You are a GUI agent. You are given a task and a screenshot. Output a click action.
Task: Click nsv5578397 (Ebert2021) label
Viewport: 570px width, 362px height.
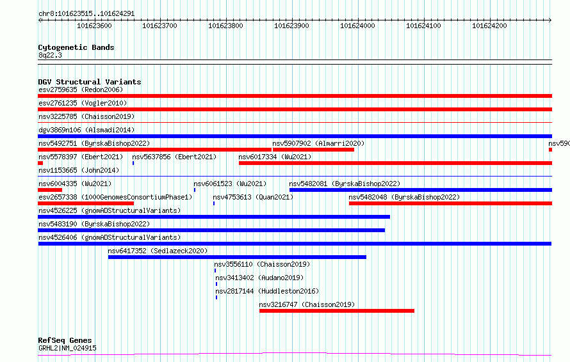click(x=81, y=157)
